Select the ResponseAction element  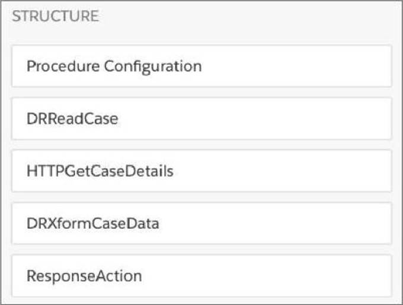201,276
